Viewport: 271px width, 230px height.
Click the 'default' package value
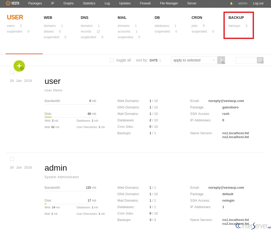(228, 194)
